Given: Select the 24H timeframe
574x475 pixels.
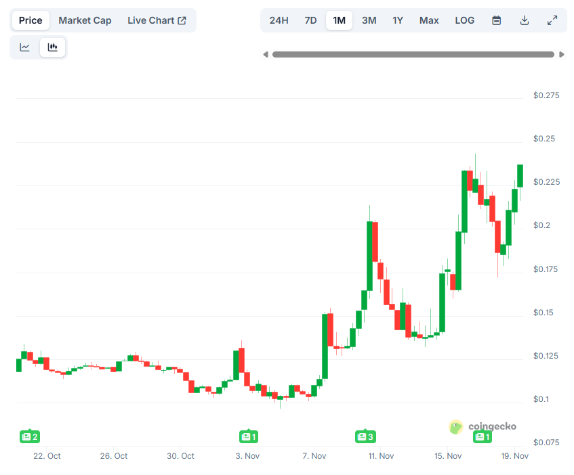Looking at the screenshot, I should [x=279, y=20].
